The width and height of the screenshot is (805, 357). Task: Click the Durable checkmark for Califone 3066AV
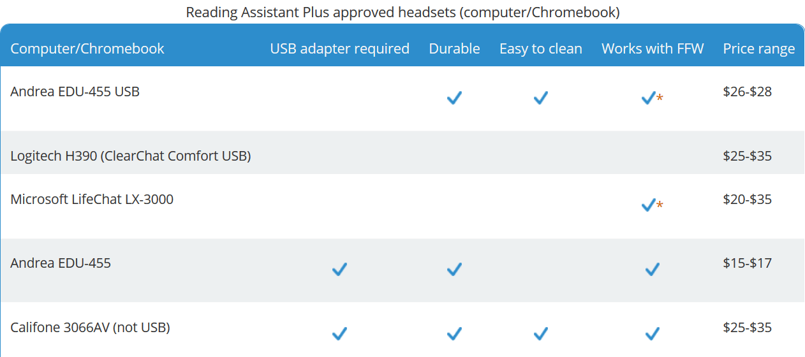pyautogui.click(x=454, y=333)
